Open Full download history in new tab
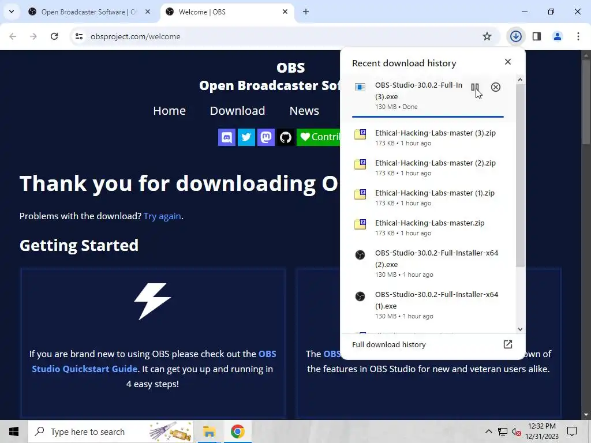The height and width of the screenshot is (443, 591). point(508,344)
